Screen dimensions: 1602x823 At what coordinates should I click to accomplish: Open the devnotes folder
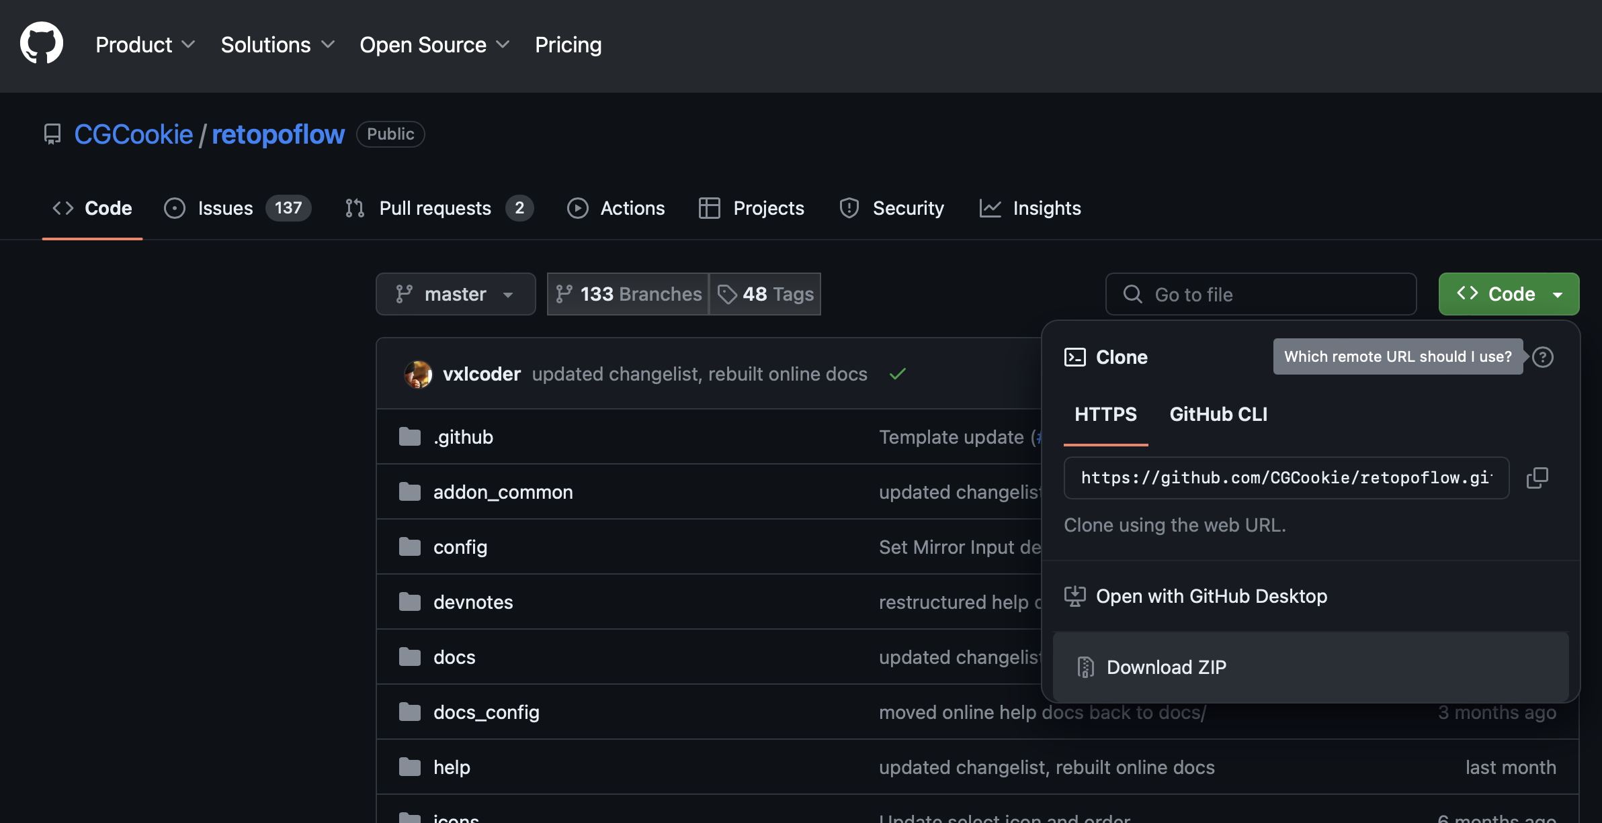click(x=472, y=602)
